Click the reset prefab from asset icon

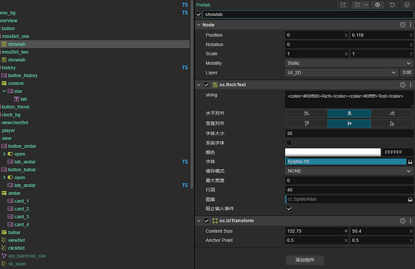[392, 5]
